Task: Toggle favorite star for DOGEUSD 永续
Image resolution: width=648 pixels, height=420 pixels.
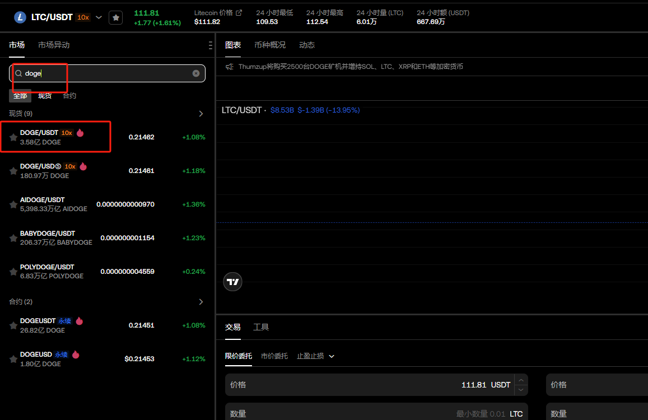Action: (x=13, y=359)
